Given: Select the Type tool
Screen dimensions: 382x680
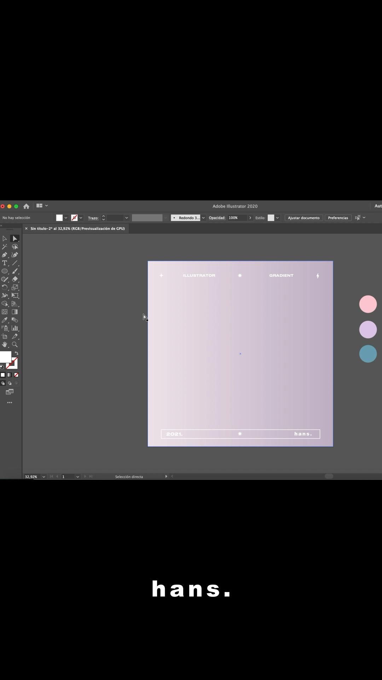Looking at the screenshot, I should click(x=5, y=263).
